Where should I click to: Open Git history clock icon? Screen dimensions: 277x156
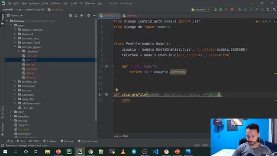click(262, 10)
